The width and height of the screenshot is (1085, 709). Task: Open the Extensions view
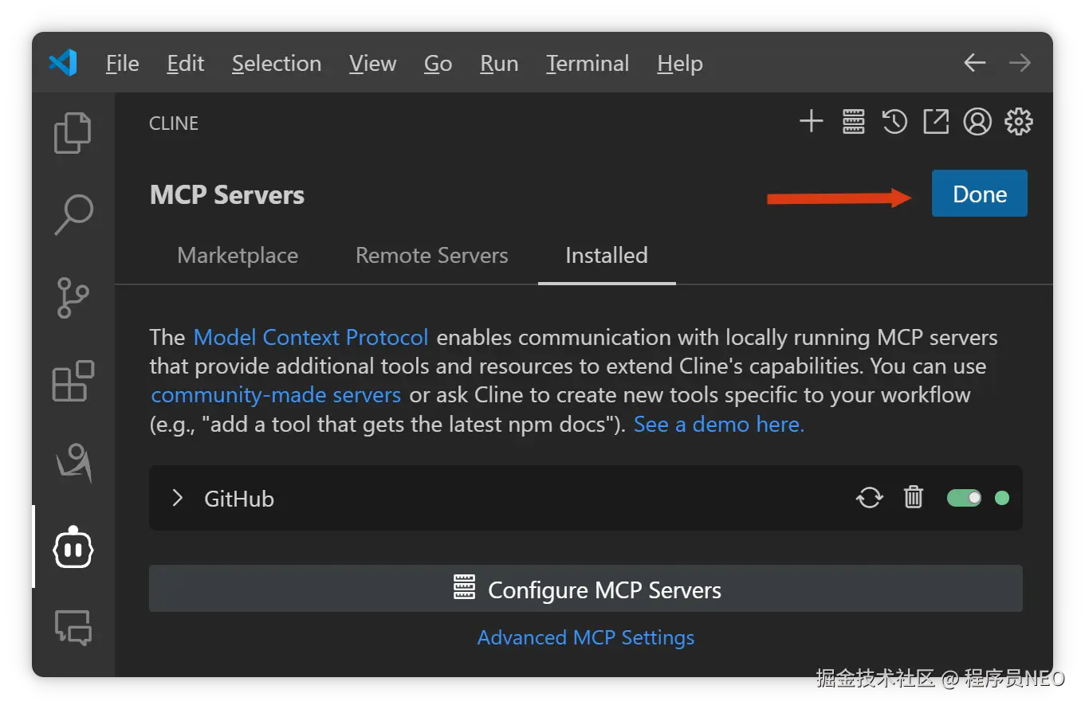[x=73, y=381]
